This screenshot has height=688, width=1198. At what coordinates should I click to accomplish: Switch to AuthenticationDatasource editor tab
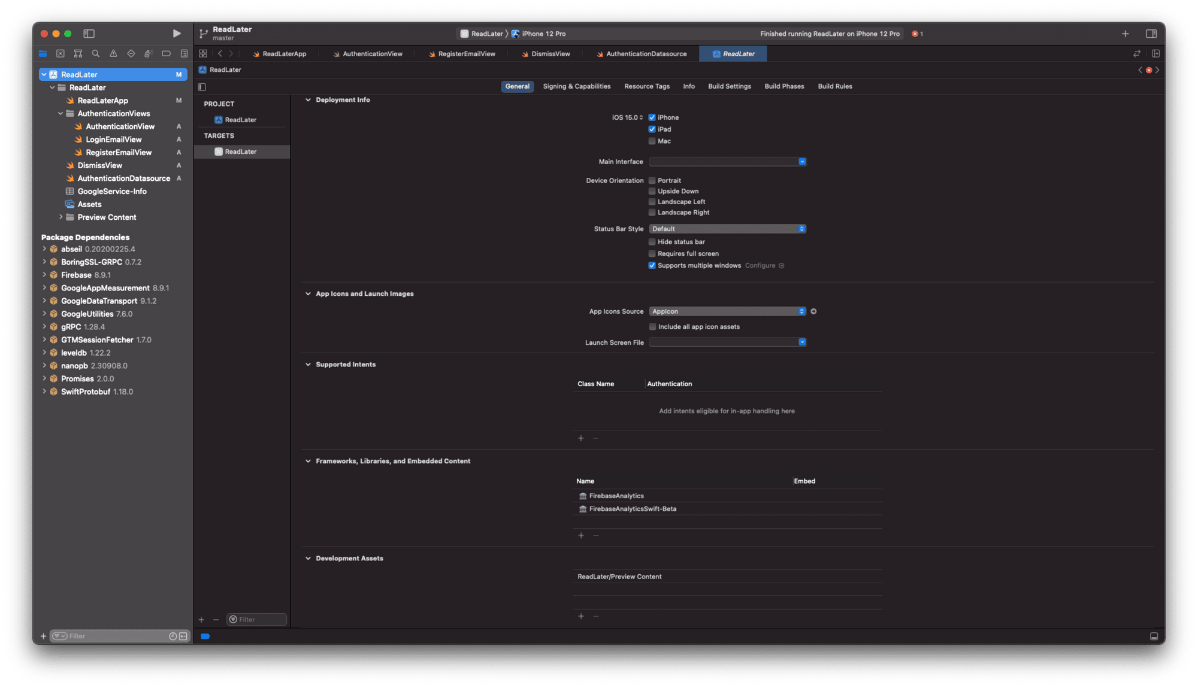tap(641, 54)
